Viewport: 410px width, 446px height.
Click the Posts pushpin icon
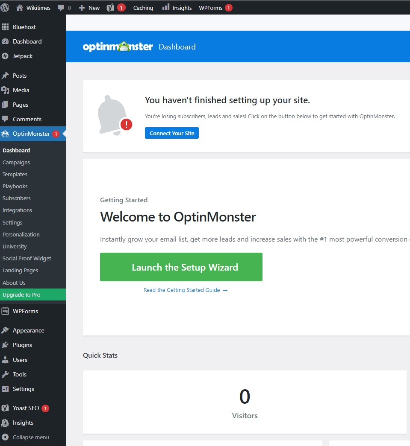pos(5,76)
